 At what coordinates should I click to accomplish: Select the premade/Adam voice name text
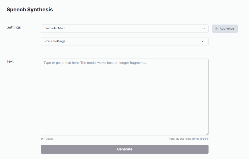(x=55, y=28)
